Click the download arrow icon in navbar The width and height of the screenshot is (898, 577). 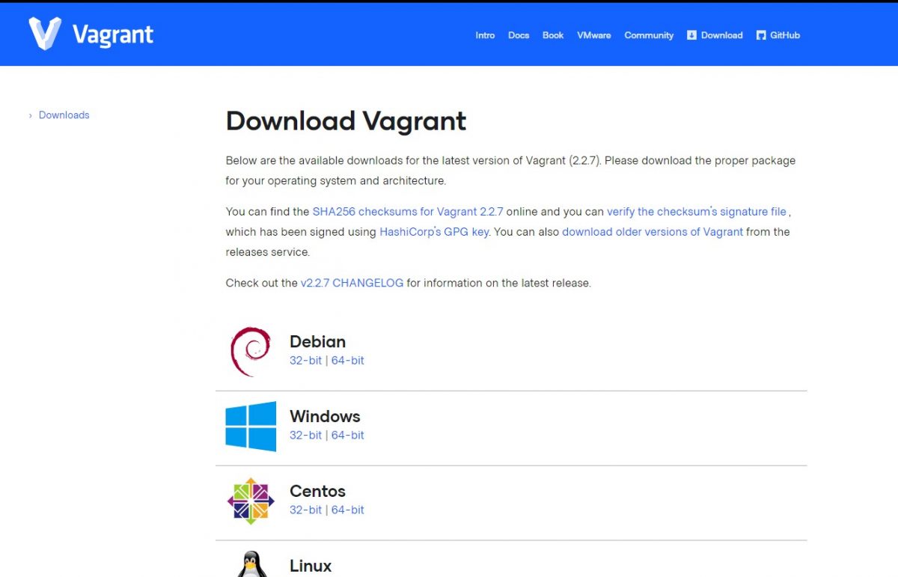691,35
